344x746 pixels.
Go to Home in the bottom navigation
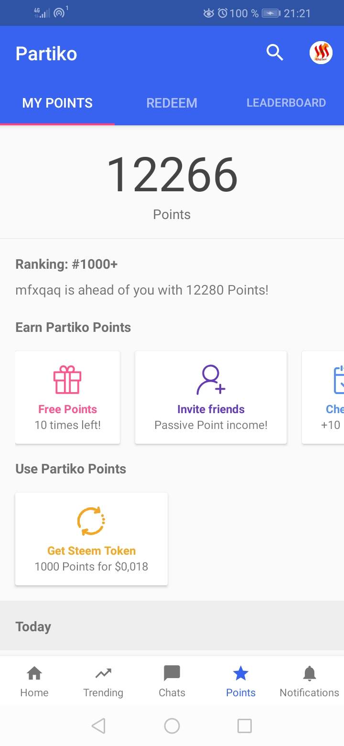pos(34,681)
